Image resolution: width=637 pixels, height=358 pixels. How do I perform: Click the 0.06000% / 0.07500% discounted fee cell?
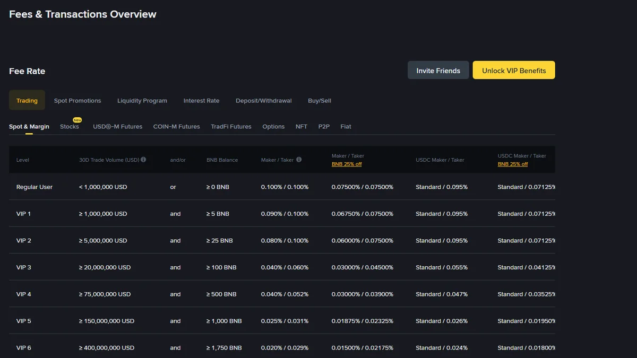point(363,240)
